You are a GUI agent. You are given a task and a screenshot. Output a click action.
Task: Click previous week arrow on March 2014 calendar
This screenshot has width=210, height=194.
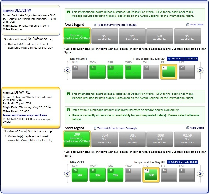[67, 70]
